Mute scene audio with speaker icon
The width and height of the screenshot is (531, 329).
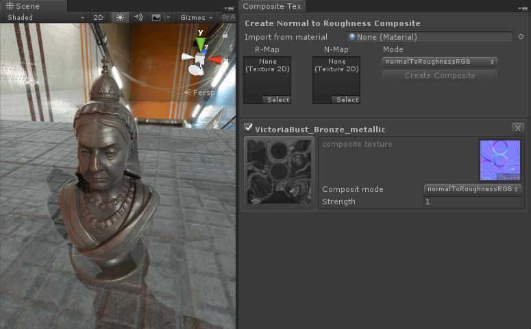[138, 17]
